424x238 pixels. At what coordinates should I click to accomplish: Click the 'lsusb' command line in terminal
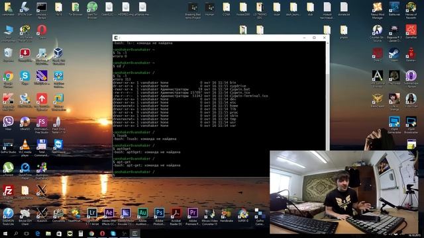tap(120, 136)
